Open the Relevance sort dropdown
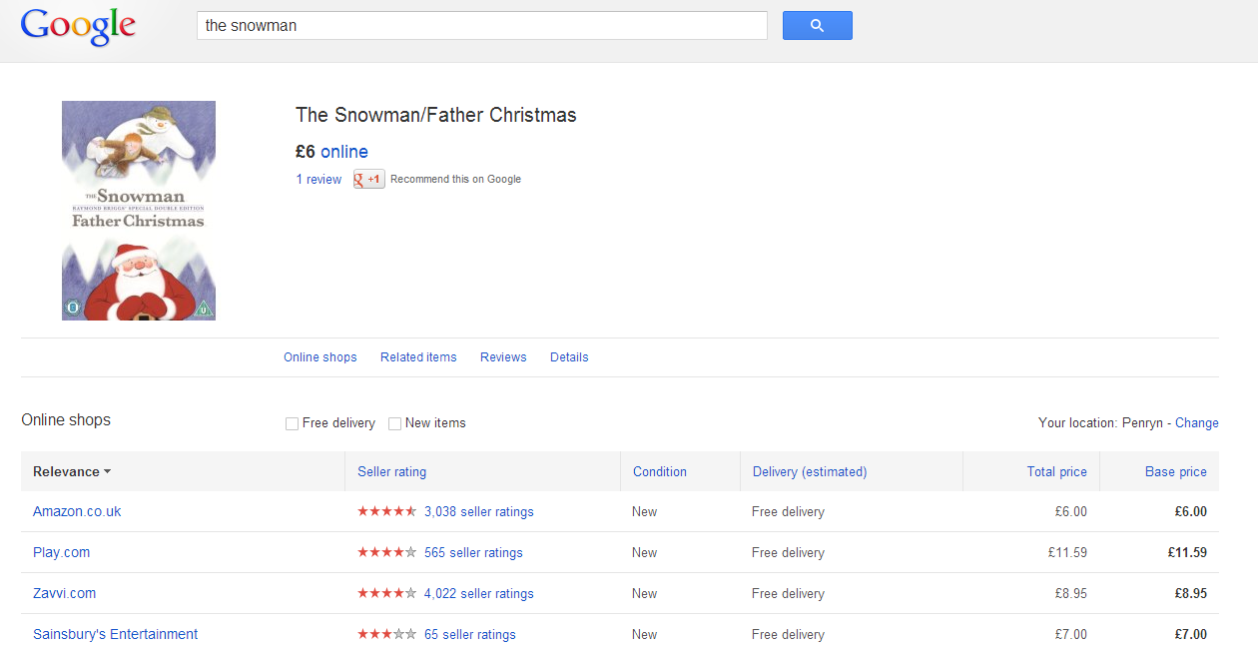This screenshot has height=652, width=1258. coord(72,472)
